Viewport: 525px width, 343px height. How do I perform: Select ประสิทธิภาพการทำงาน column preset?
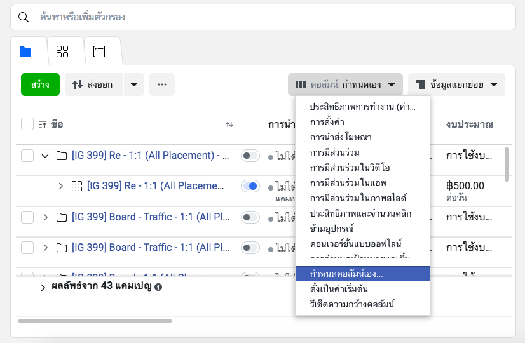[363, 107]
